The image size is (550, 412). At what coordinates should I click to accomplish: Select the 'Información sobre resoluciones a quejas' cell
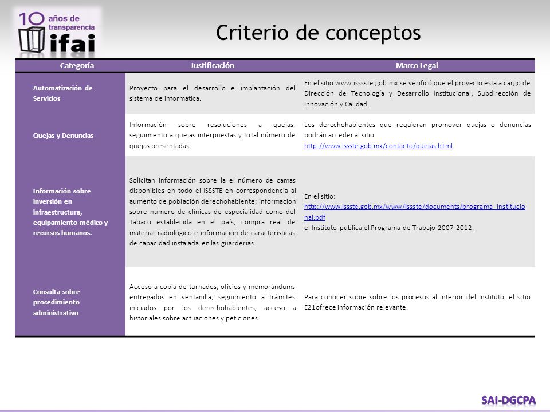tap(212, 135)
